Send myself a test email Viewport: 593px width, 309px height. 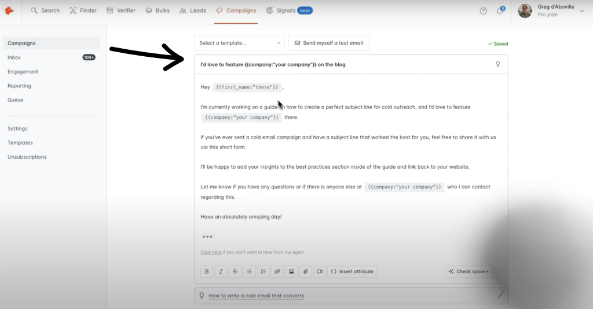(x=329, y=43)
